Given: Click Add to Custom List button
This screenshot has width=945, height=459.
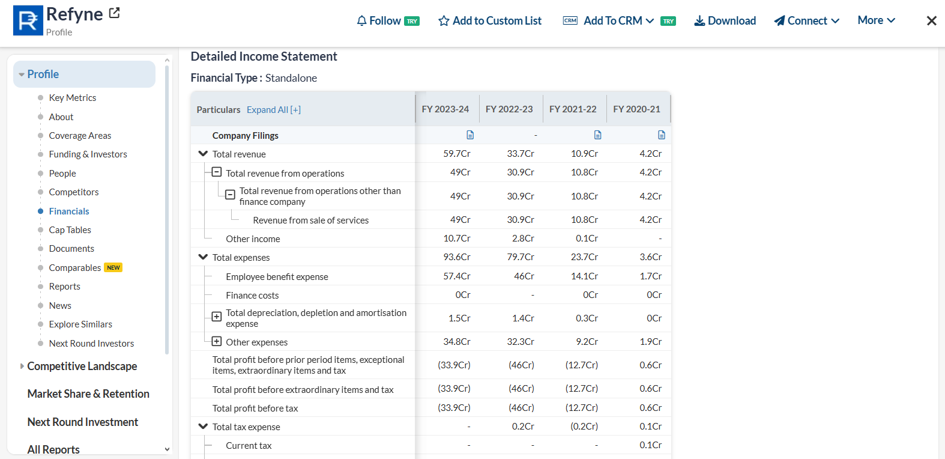Looking at the screenshot, I should pyautogui.click(x=490, y=21).
